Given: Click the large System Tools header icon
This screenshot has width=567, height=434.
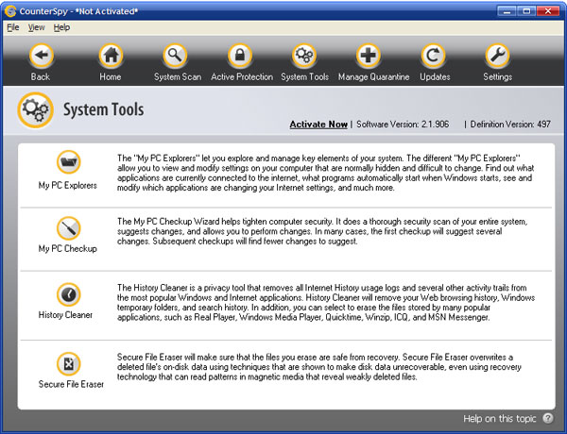Looking at the screenshot, I should 36,110.
